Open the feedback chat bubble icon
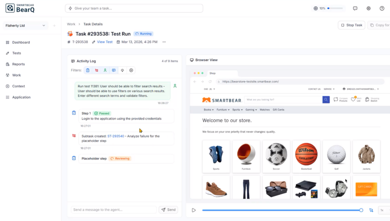Screen dimensions: 390x221 pyautogui.click(x=355, y=8)
